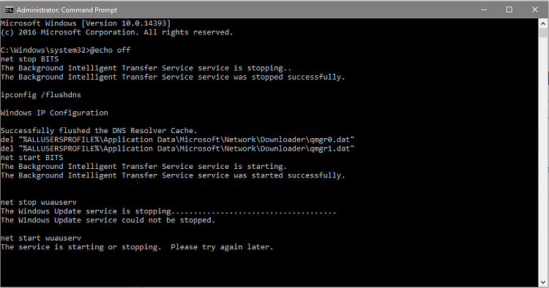Click the 'net start wuauserv' command line
549x288 pixels.
[x=41, y=238]
